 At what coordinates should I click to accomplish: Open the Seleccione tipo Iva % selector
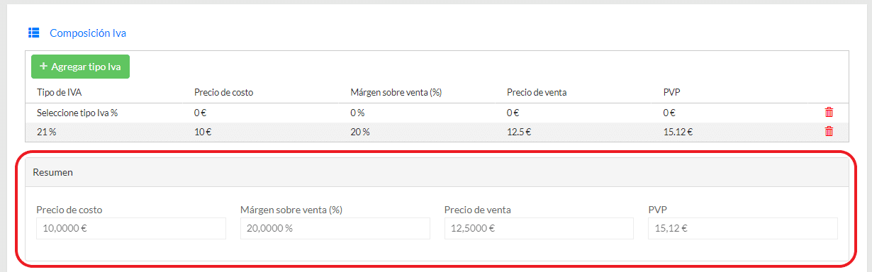point(77,112)
